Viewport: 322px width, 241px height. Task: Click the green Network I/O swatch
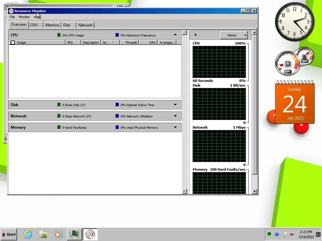pos(59,116)
